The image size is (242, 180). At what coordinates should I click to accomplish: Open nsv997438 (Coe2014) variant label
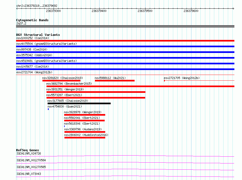(32, 49)
